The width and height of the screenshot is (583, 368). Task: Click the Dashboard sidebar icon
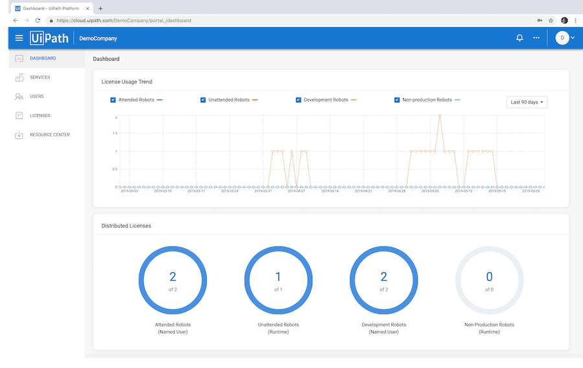[x=19, y=58]
